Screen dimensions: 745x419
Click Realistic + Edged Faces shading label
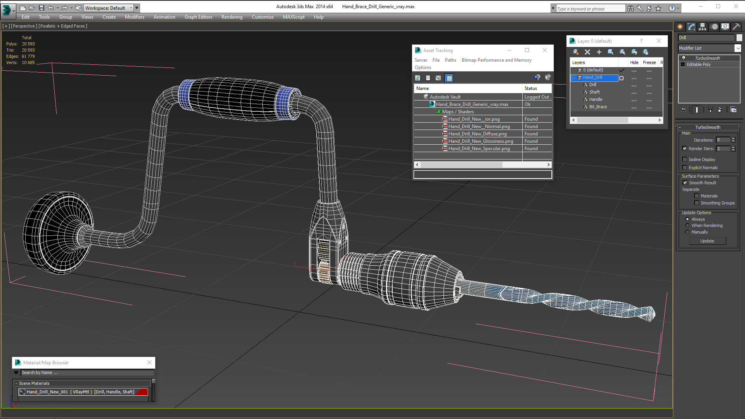click(62, 26)
